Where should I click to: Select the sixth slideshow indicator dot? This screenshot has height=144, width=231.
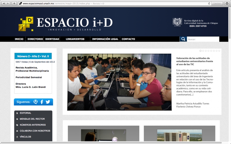pyautogui.click(x=214, y=51)
